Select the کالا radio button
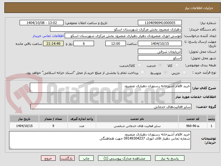The width and height of the screenshot is (221, 166). tap(177, 65)
